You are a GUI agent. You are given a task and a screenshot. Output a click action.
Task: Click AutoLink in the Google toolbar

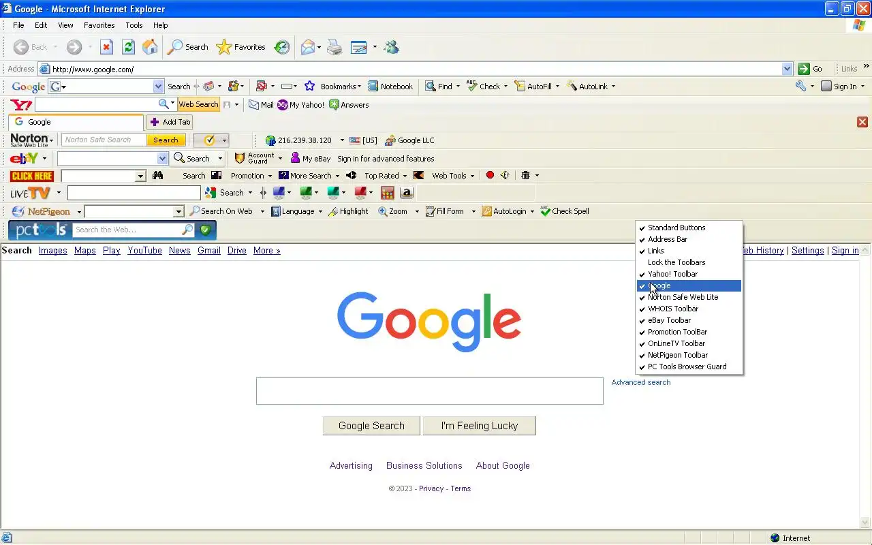[x=587, y=87]
